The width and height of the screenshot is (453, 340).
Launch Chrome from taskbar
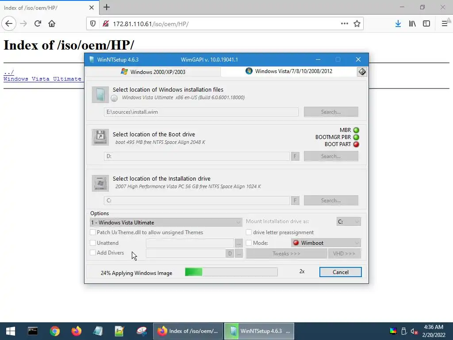[x=54, y=331]
